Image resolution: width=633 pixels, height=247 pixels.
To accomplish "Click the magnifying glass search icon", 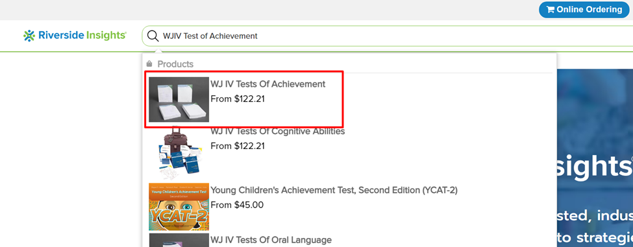I will [x=153, y=36].
